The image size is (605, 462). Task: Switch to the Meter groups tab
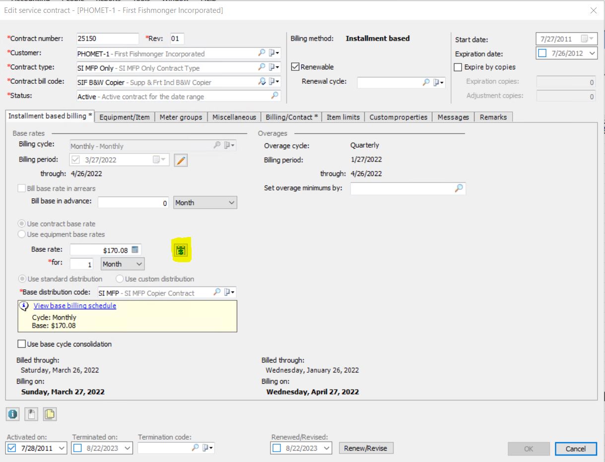point(181,117)
